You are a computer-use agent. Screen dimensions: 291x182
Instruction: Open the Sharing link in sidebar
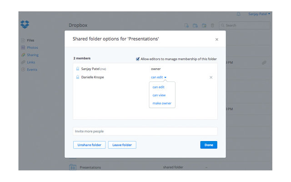tap(33, 55)
